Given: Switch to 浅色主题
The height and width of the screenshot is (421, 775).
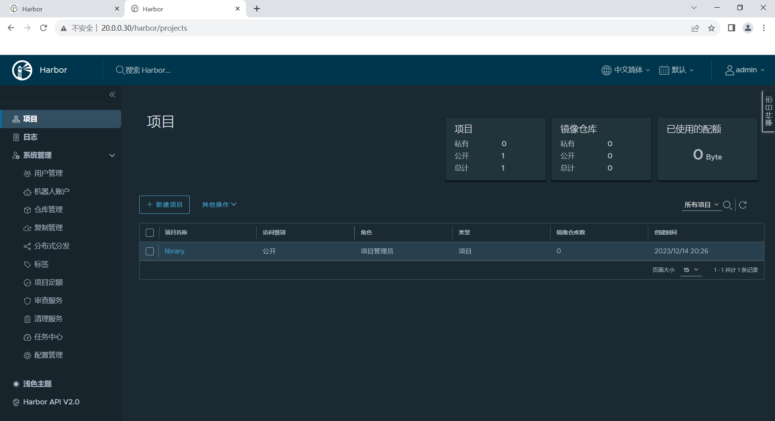Looking at the screenshot, I should tap(32, 384).
